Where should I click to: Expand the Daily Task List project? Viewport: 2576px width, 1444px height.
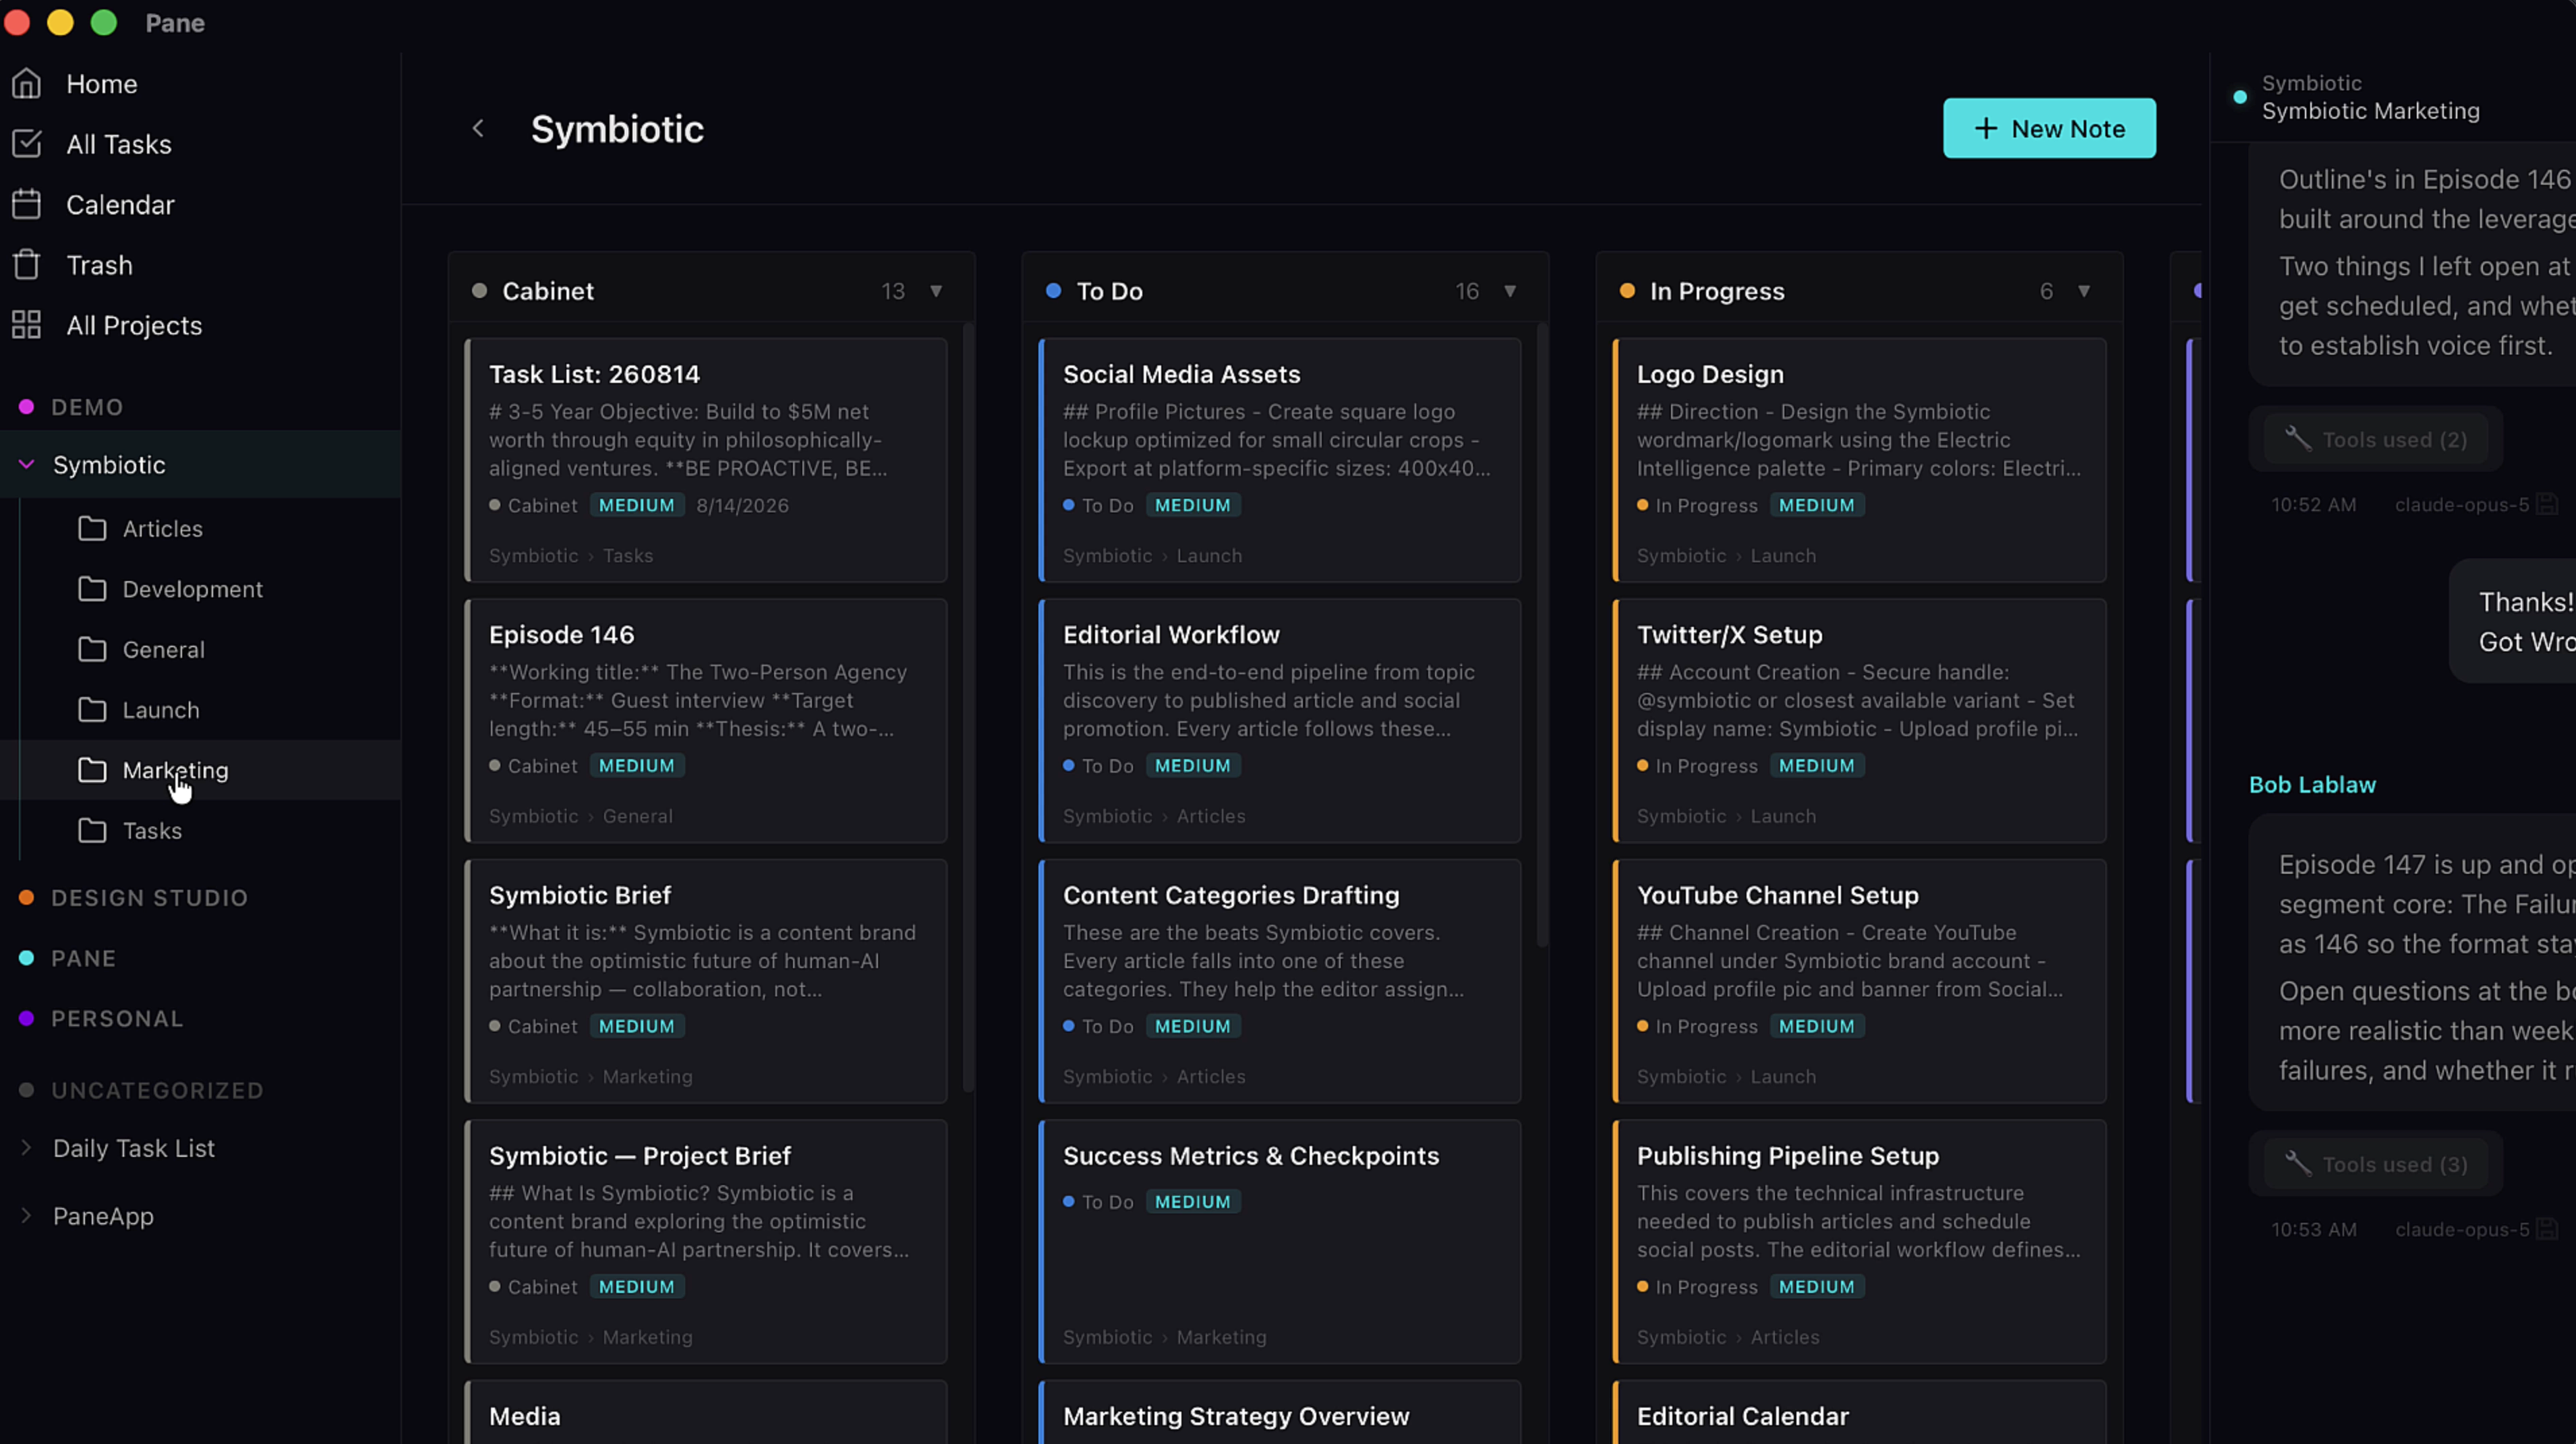[27, 1148]
